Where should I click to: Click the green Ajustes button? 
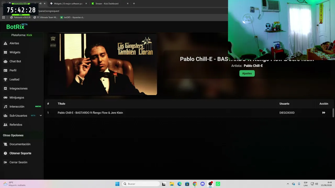pyautogui.click(x=247, y=73)
